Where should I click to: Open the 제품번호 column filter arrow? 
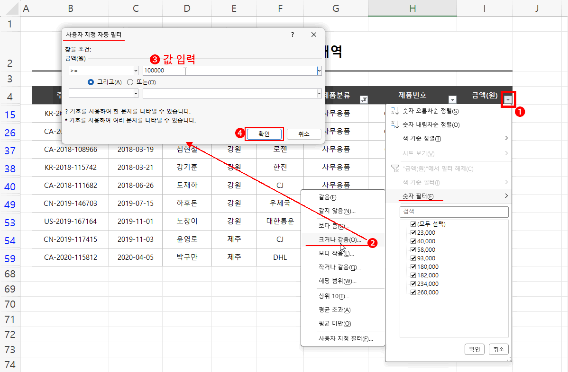(x=452, y=99)
